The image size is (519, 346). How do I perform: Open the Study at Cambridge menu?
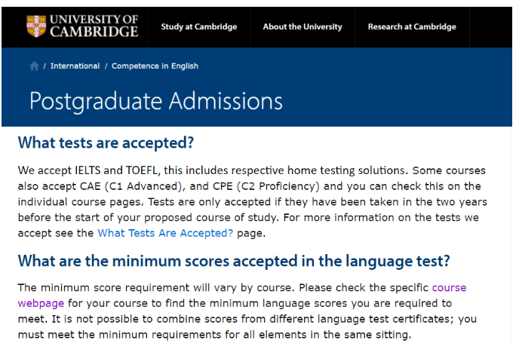199,27
